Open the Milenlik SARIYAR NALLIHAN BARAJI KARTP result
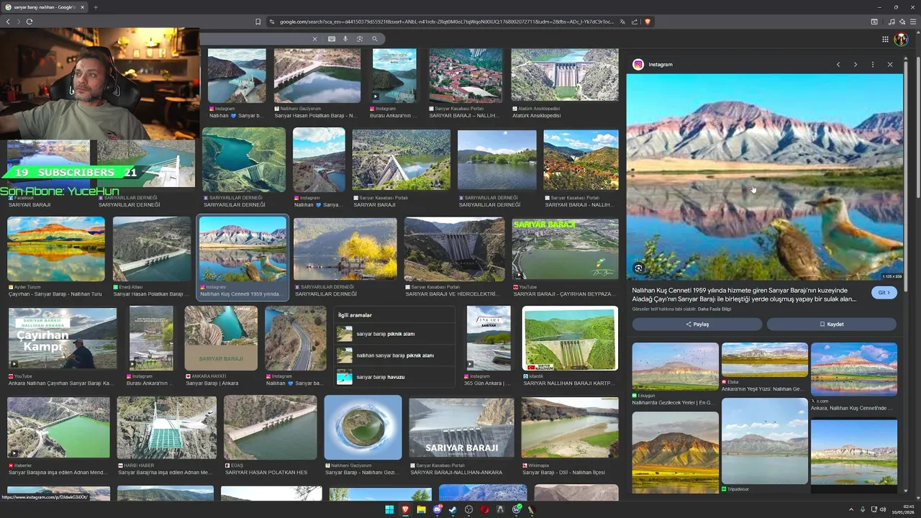Image resolution: width=921 pixels, height=518 pixels. tap(570, 338)
